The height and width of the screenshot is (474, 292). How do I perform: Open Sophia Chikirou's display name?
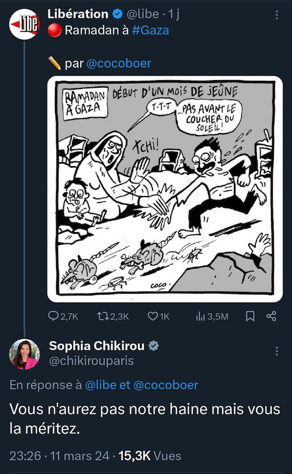(x=96, y=346)
